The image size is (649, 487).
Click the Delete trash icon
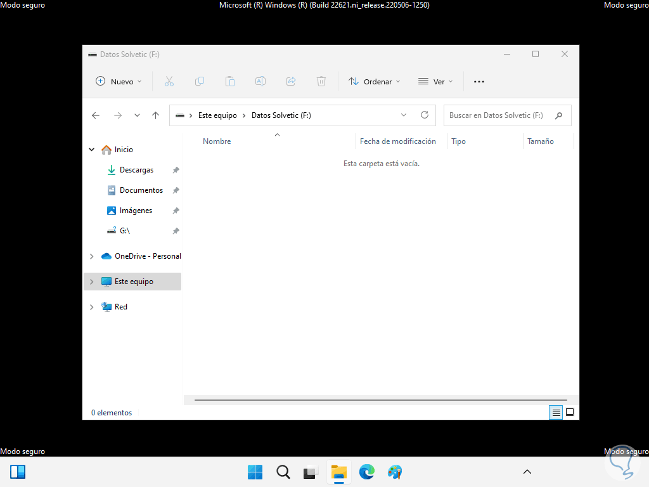(321, 82)
